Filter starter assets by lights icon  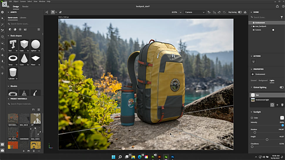pyautogui.click(x=20, y=29)
